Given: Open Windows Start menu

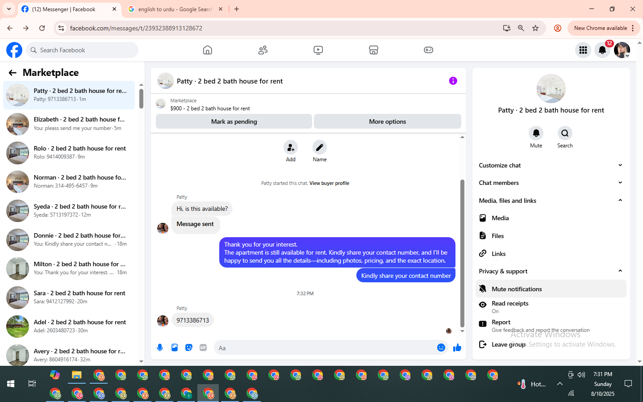Looking at the screenshot, I should pos(11,384).
